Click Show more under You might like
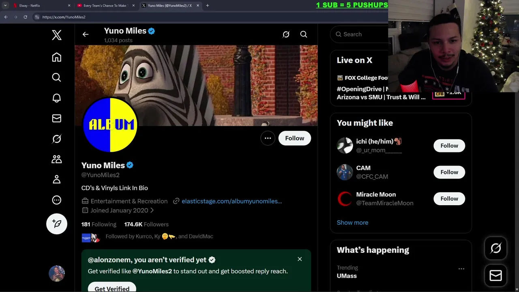Image resolution: width=519 pixels, height=292 pixels. [352, 223]
